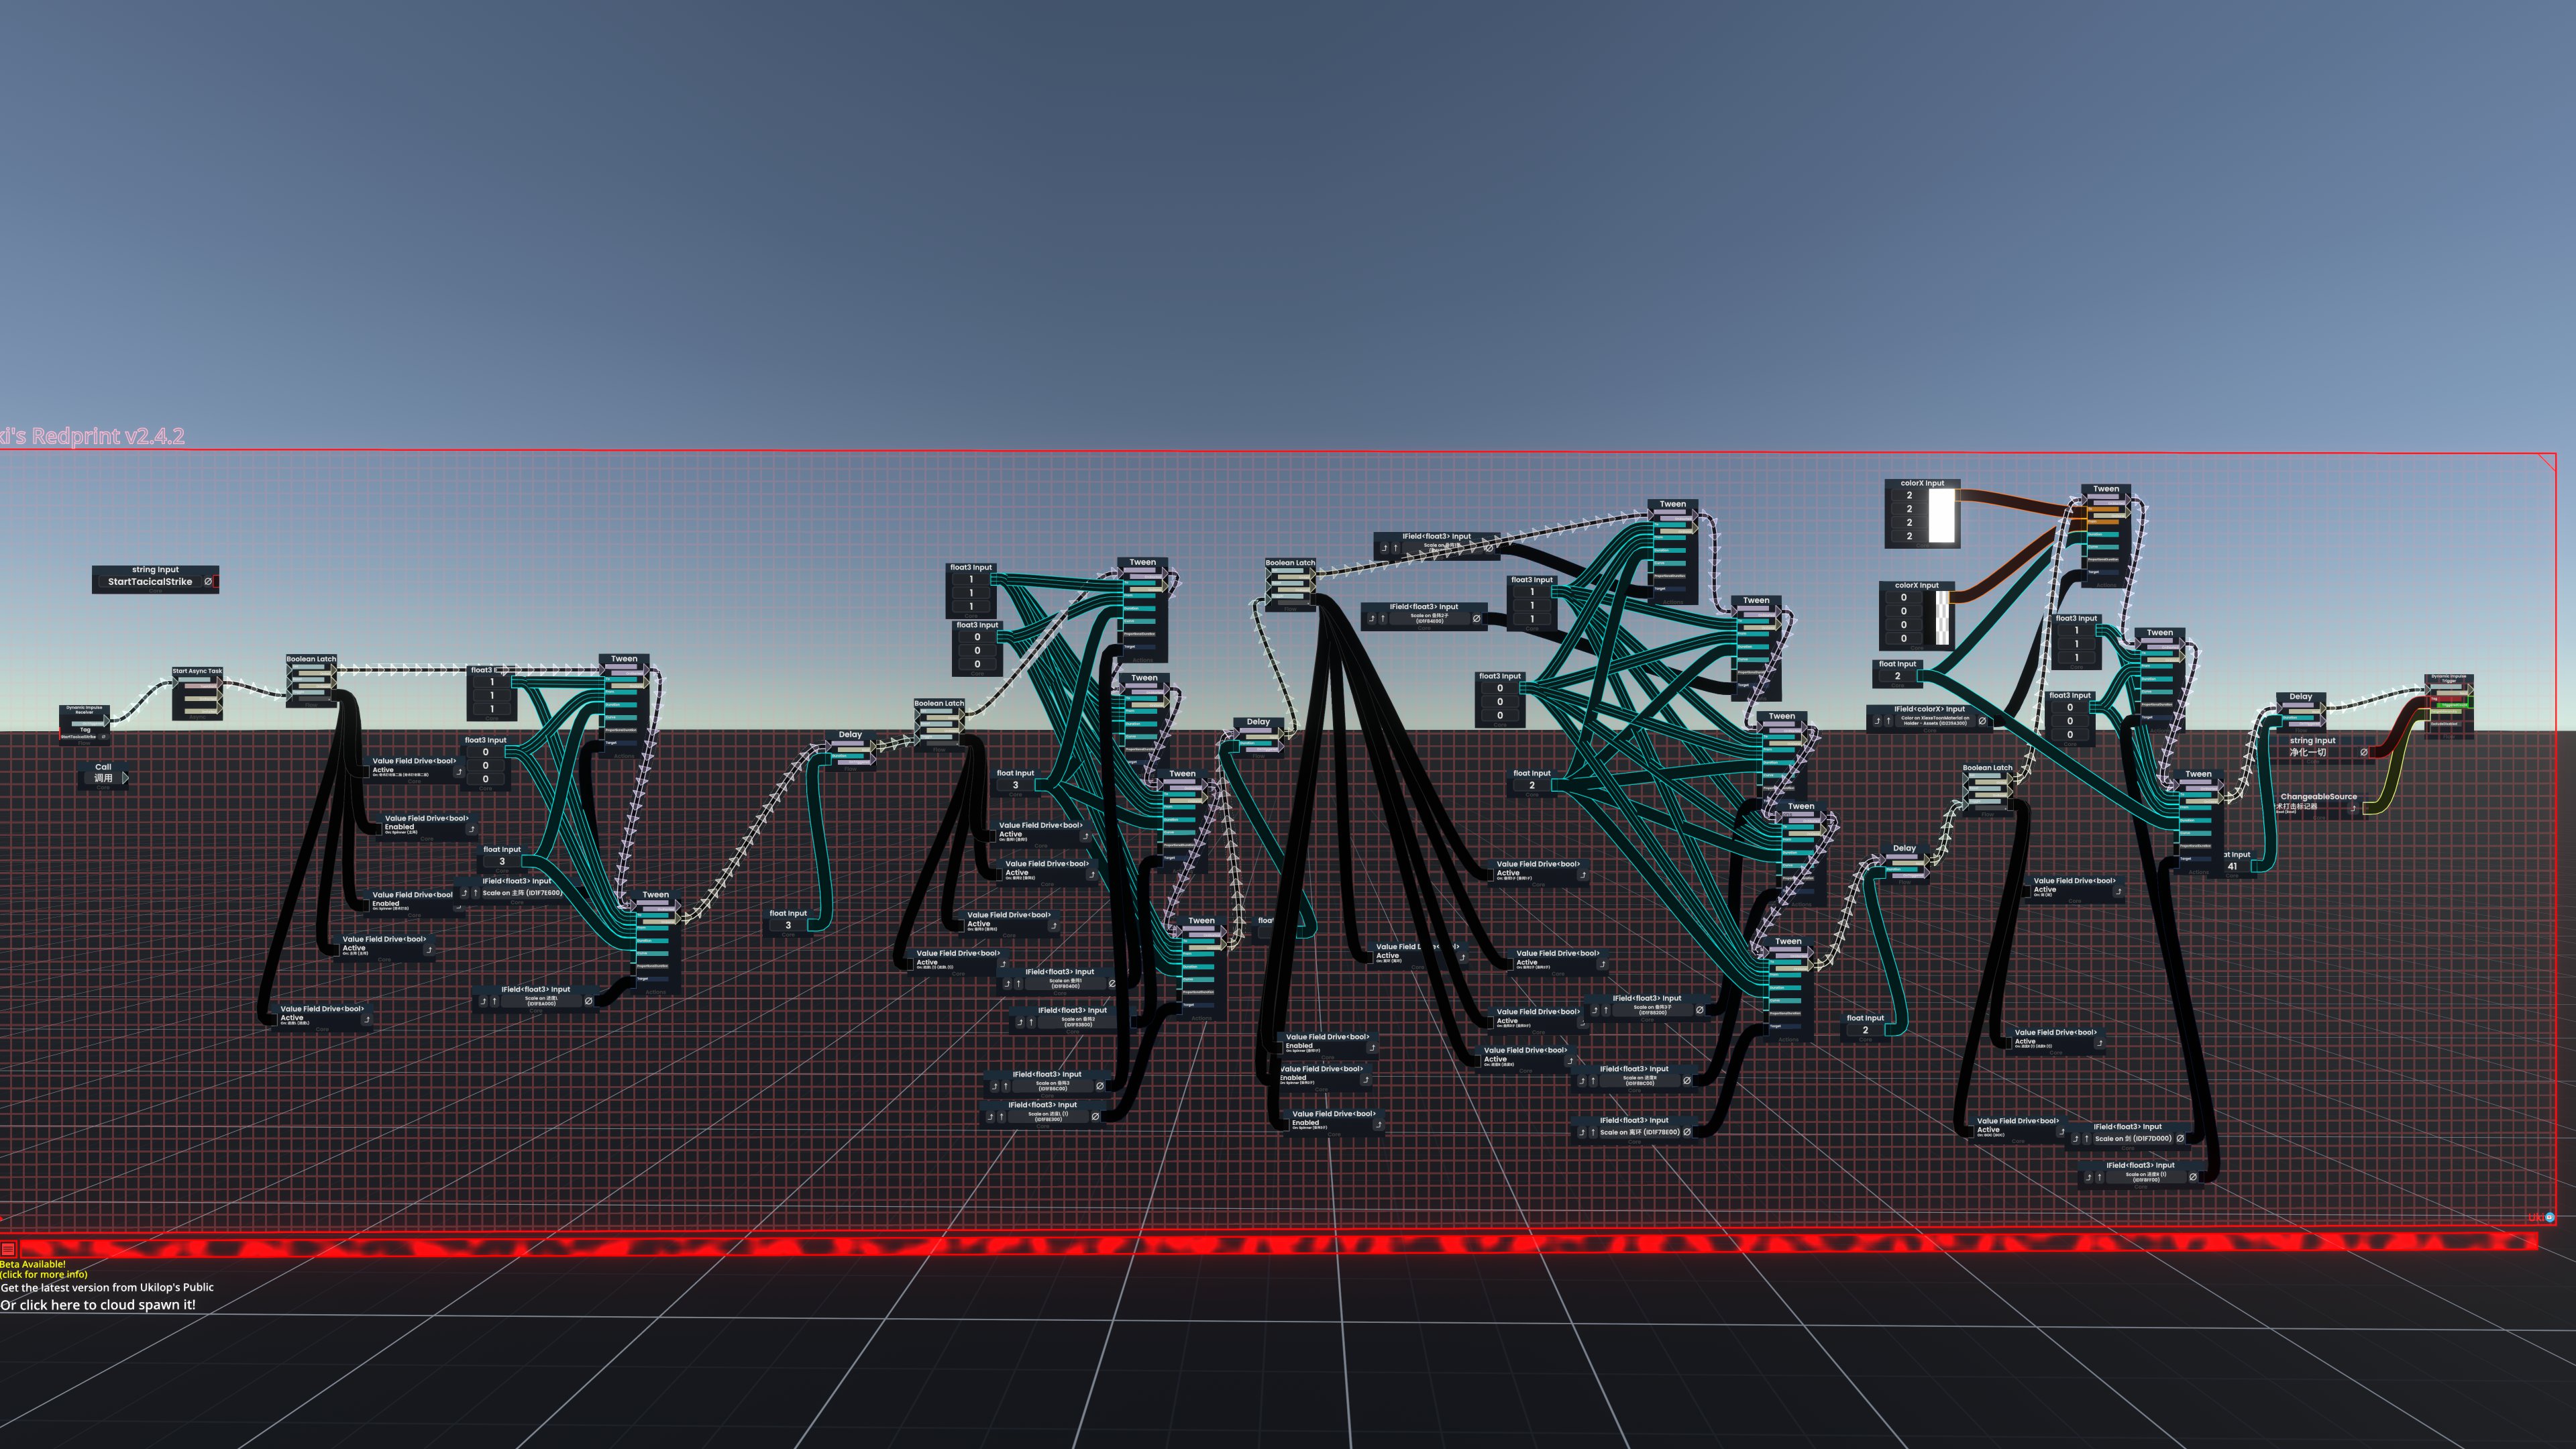Viewport: 2576px width, 1449px height.
Task: Click StartTacicalStrike string input text field
Action: [x=150, y=581]
